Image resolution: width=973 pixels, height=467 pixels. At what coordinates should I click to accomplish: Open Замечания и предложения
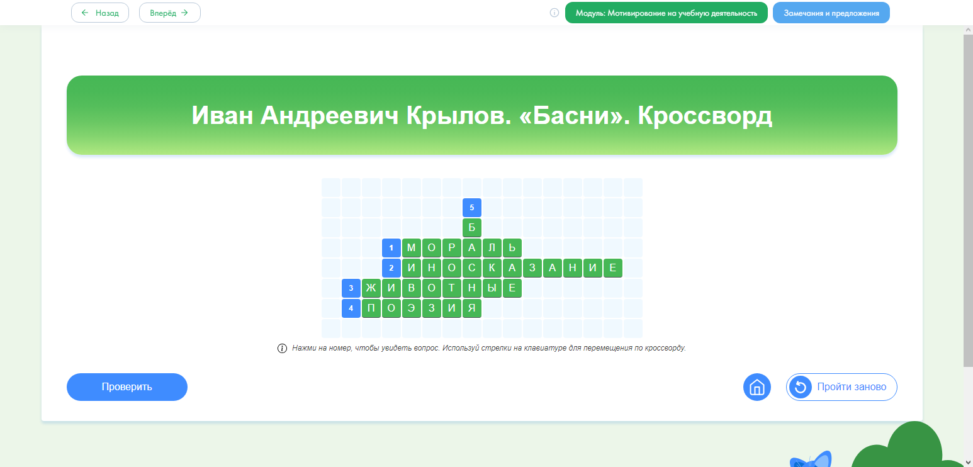pos(831,13)
